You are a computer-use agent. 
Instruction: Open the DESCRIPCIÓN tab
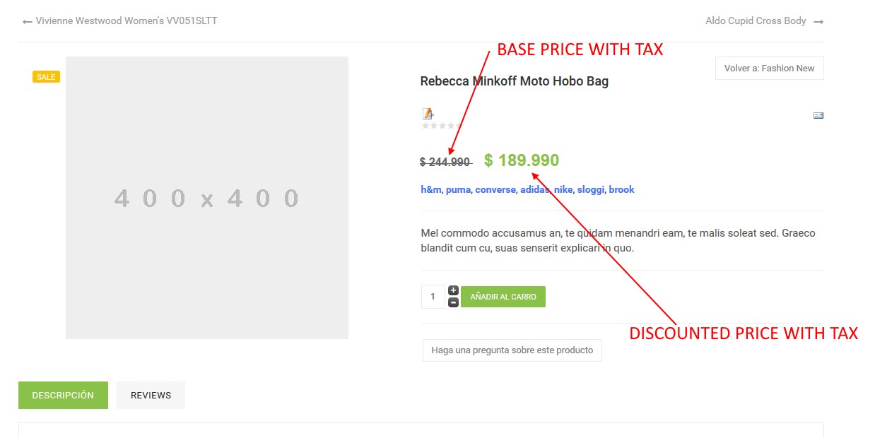pos(63,395)
